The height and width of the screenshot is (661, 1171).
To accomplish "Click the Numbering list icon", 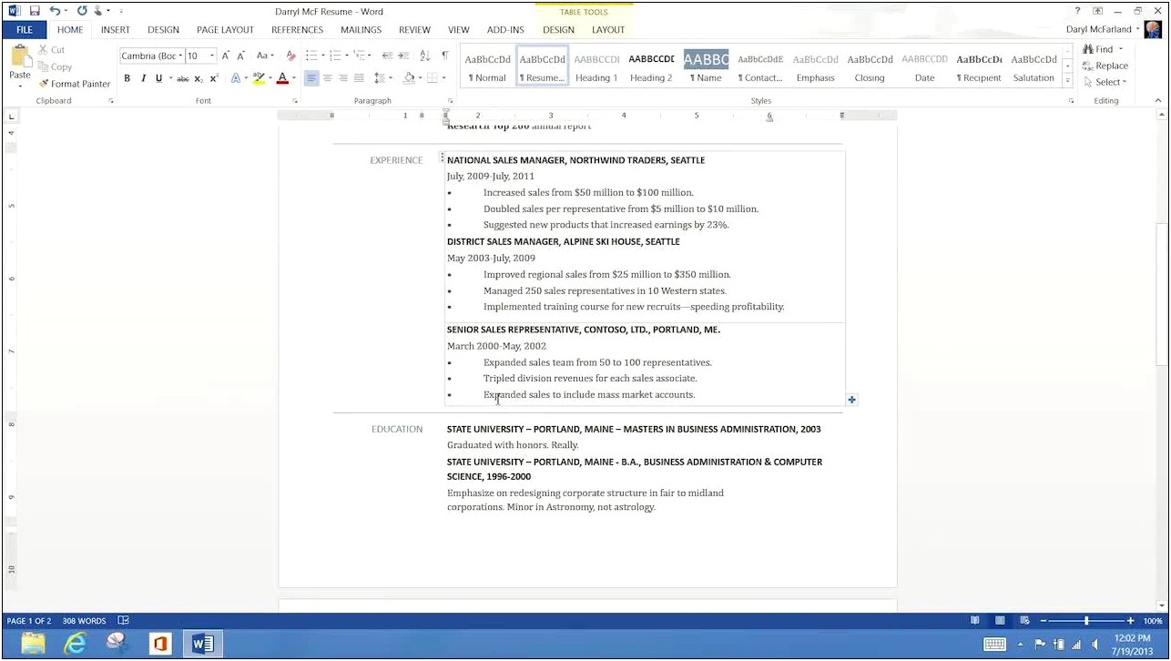I will [335, 56].
